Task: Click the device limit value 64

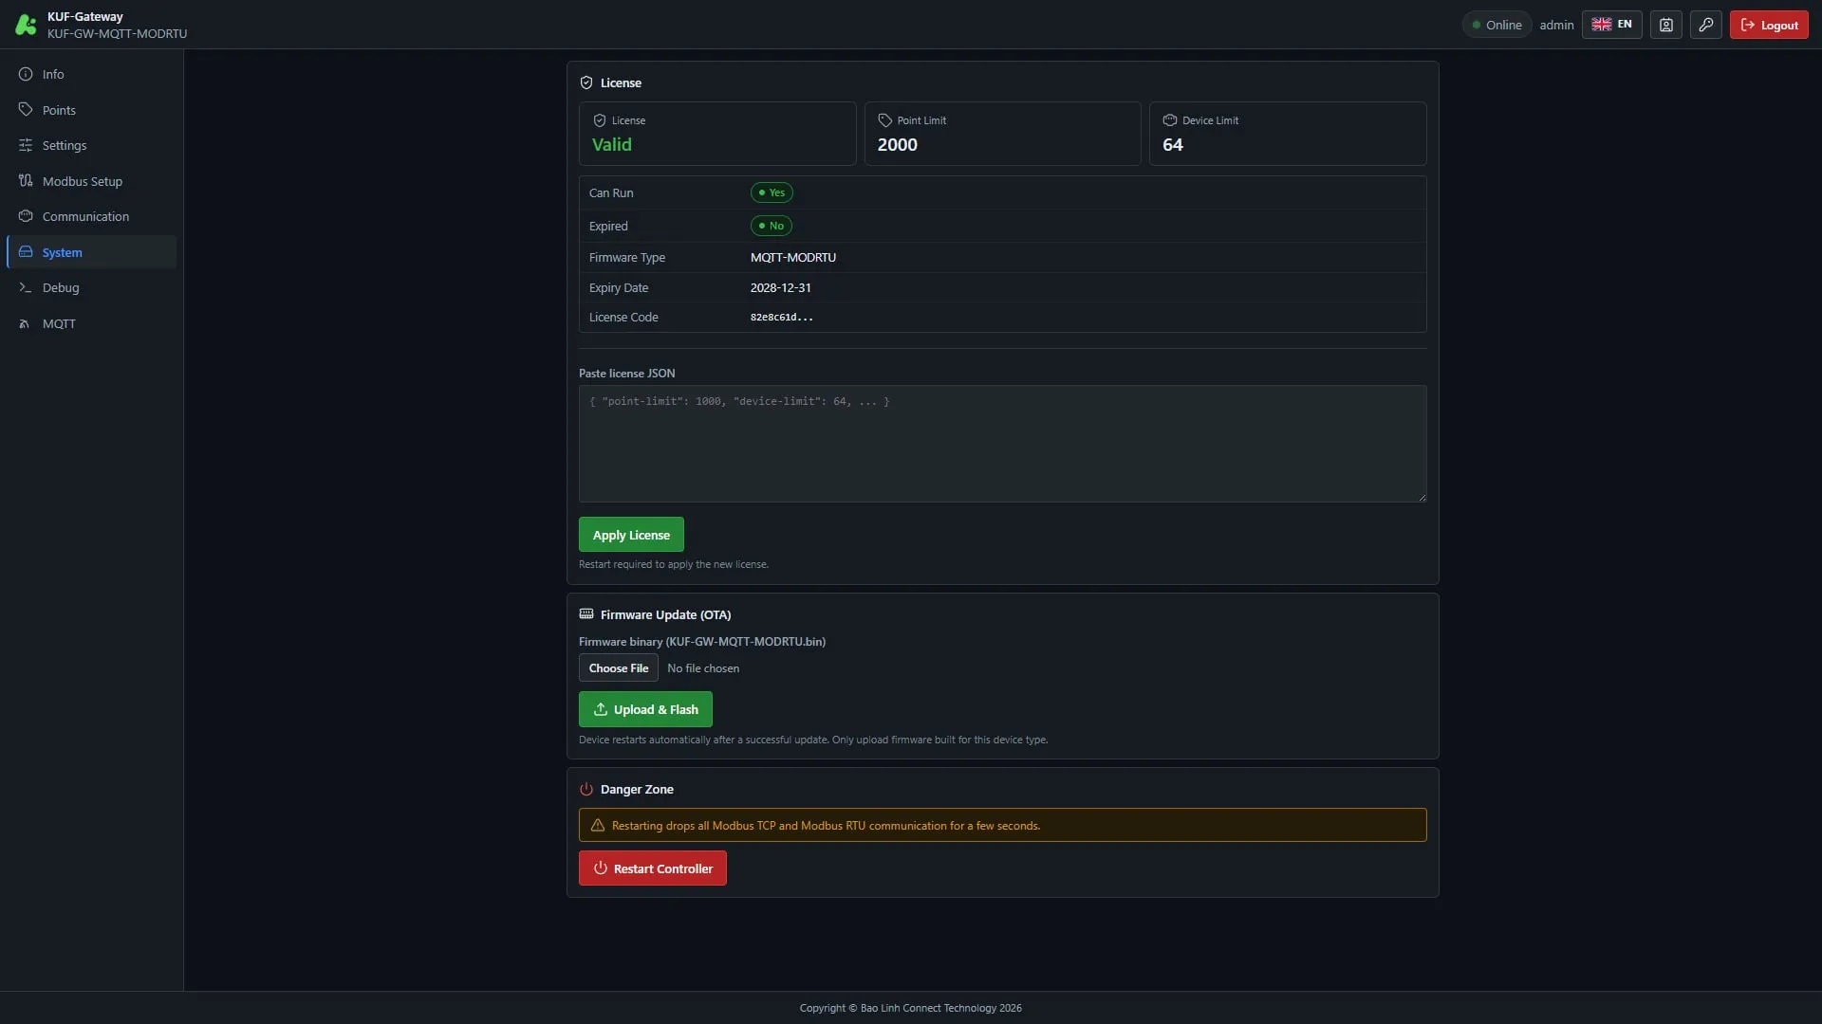Action: pos(1173,144)
